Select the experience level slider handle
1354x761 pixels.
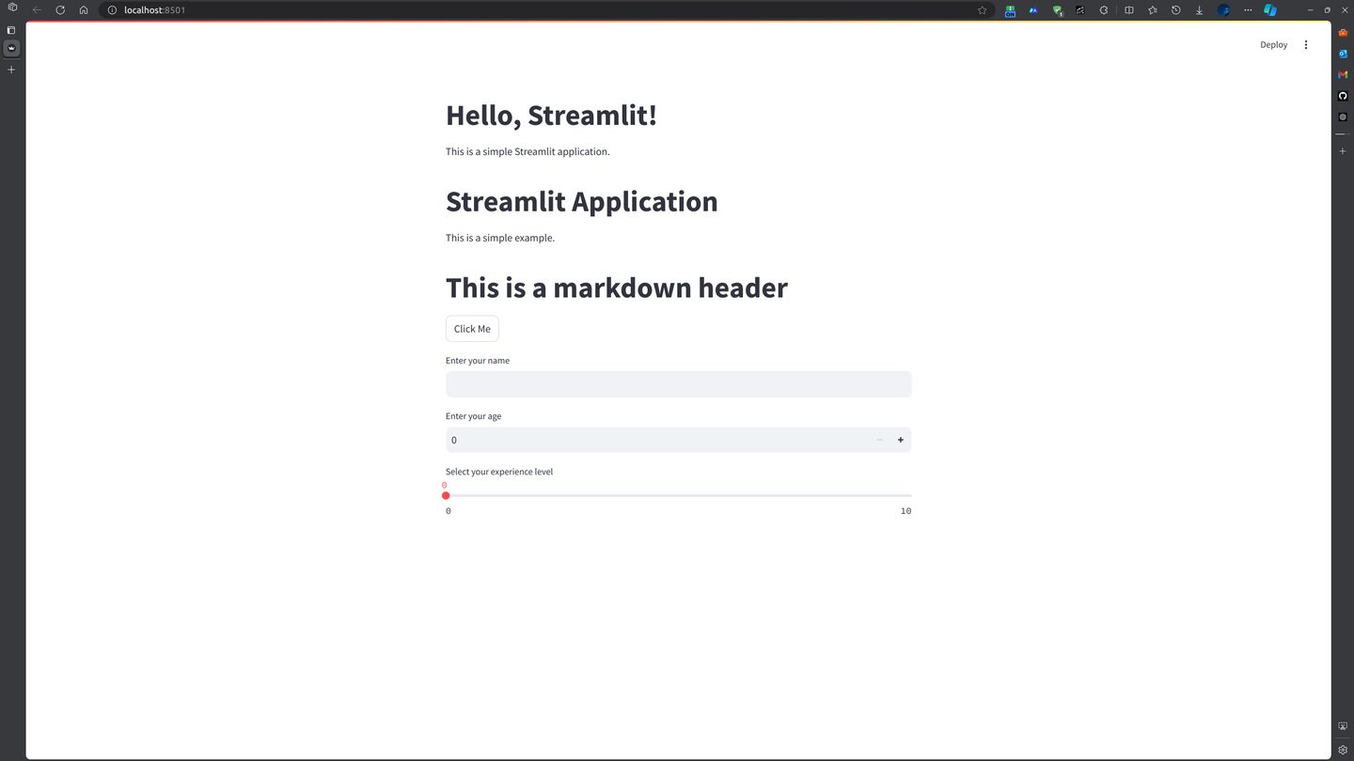point(446,495)
